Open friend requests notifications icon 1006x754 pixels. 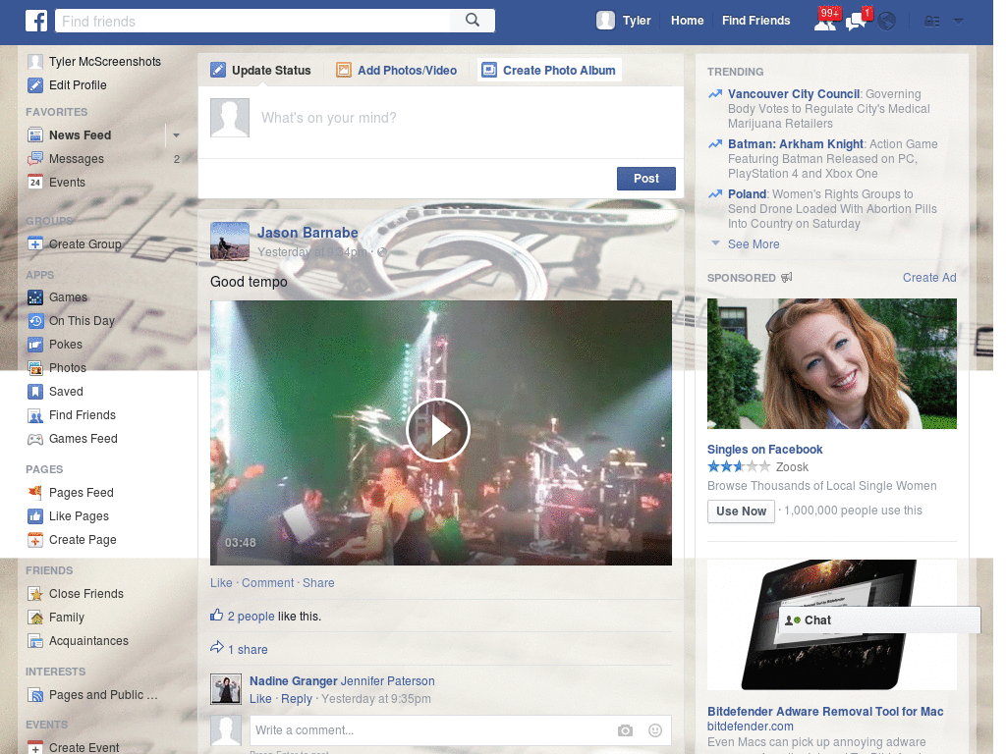825,21
